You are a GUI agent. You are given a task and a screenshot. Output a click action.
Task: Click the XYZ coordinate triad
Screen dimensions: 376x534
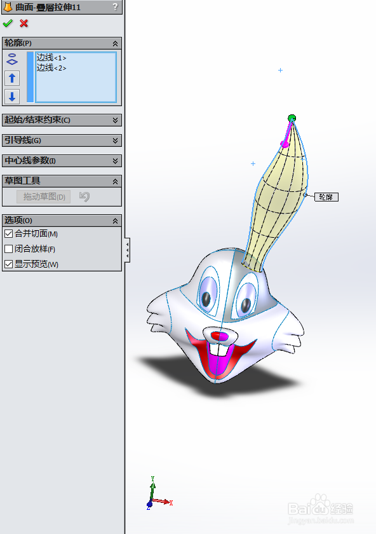click(x=159, y=493)
